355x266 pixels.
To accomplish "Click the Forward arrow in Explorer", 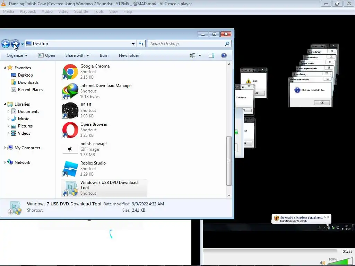I will [15, 44].
